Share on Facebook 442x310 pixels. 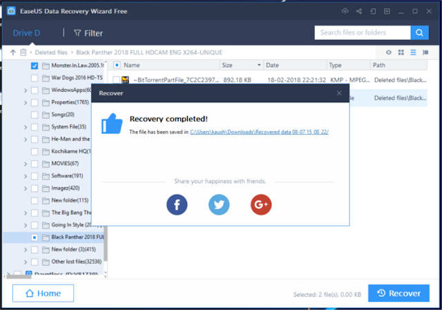coord(177,204)
